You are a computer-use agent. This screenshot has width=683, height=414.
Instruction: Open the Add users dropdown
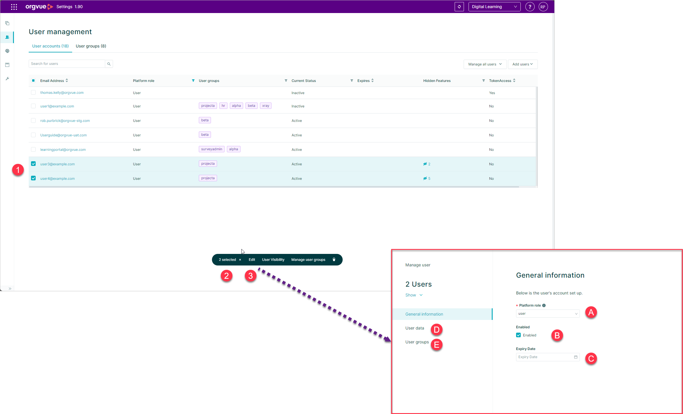point(522,64)
